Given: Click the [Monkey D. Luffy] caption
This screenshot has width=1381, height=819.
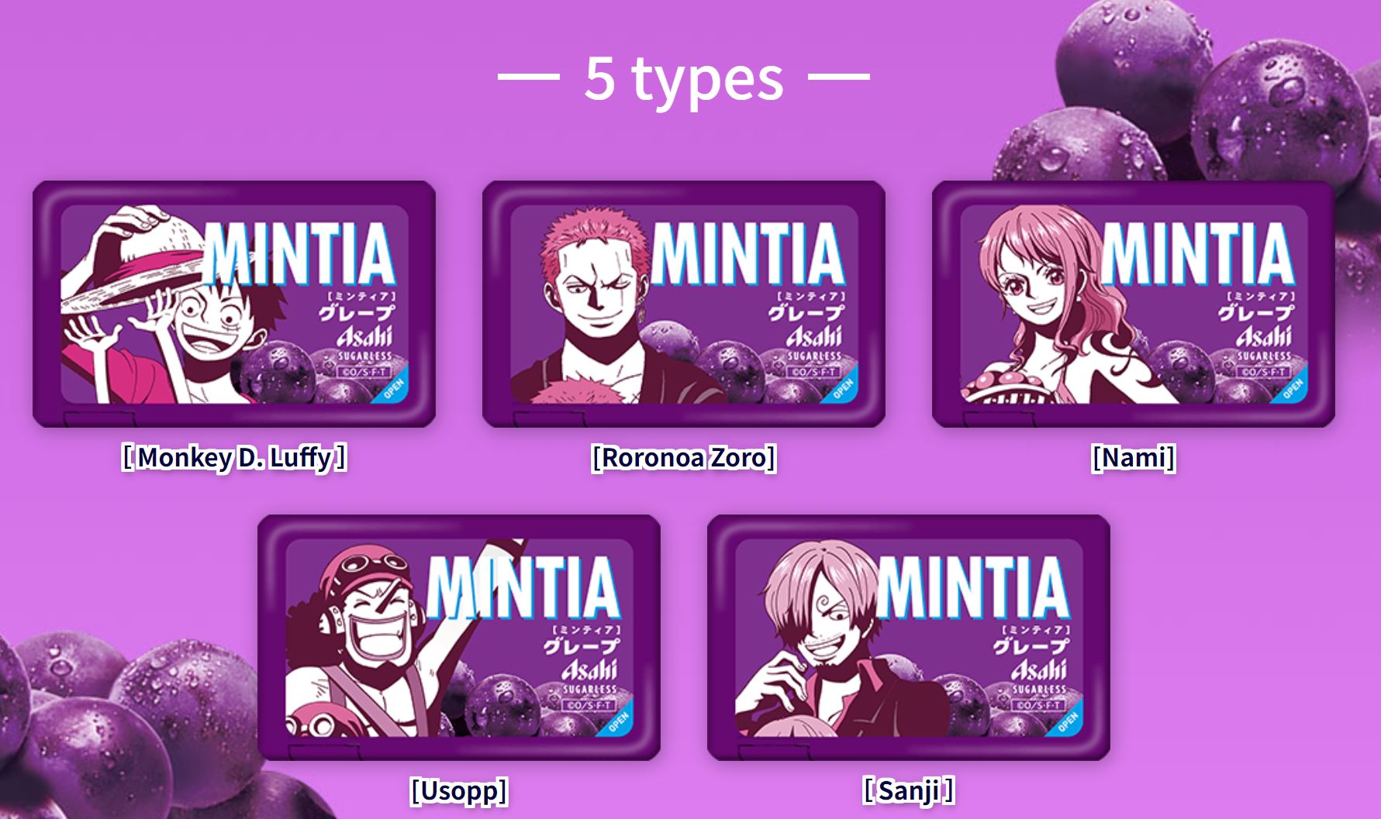Looking at the screenshot, I should point(234,457).
